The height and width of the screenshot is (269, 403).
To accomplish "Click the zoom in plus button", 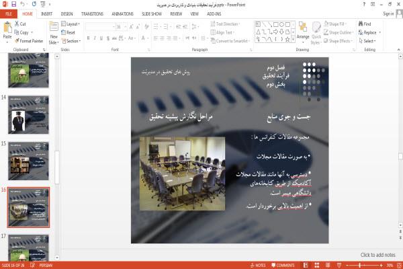I will click(x=382, y=266).
